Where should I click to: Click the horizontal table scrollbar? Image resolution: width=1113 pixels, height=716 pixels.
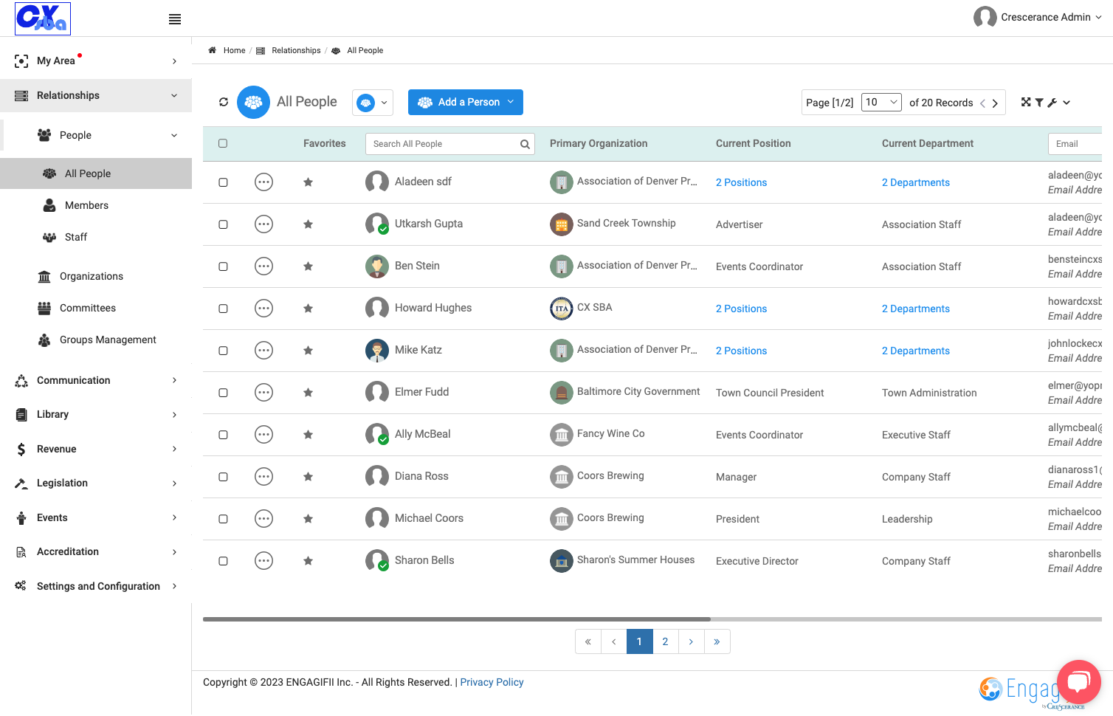[457, 619]
